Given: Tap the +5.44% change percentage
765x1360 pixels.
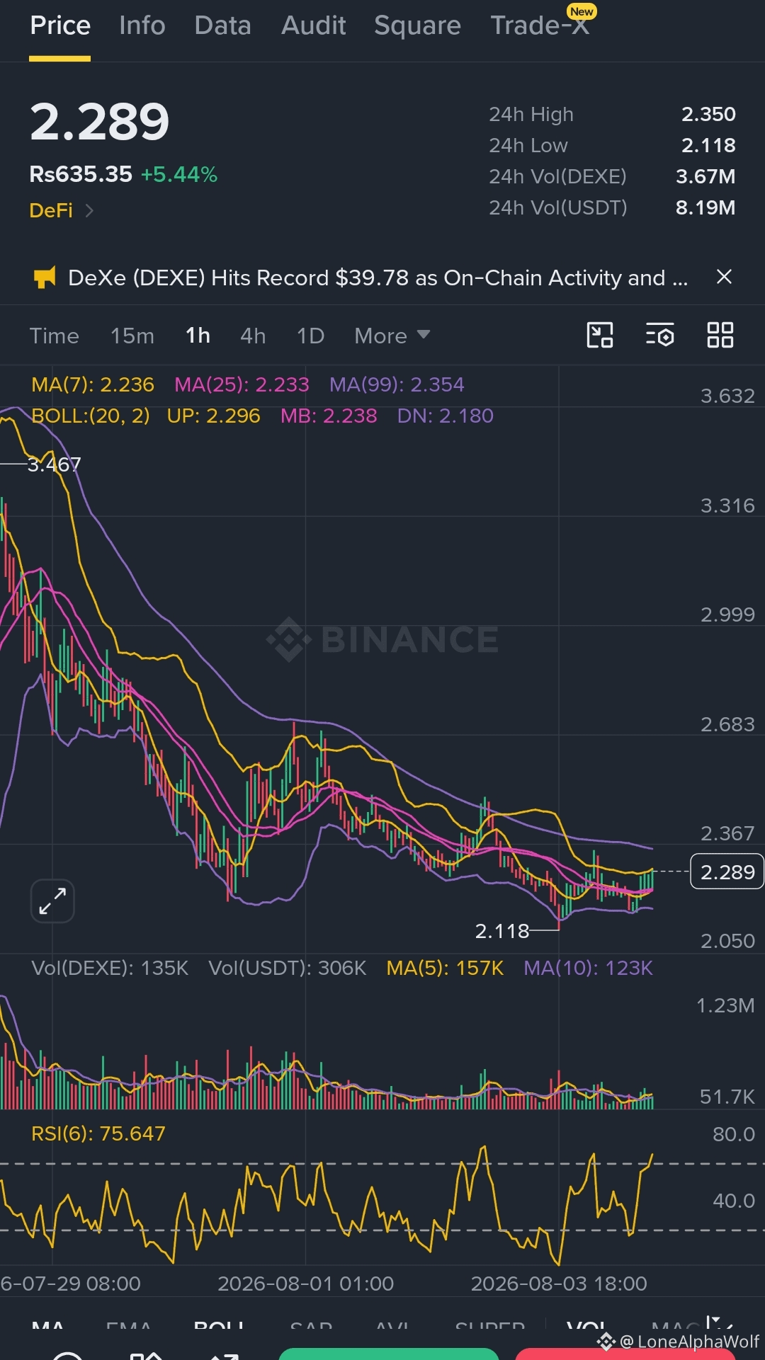Looking at the screenshot, I should (179, 174).
